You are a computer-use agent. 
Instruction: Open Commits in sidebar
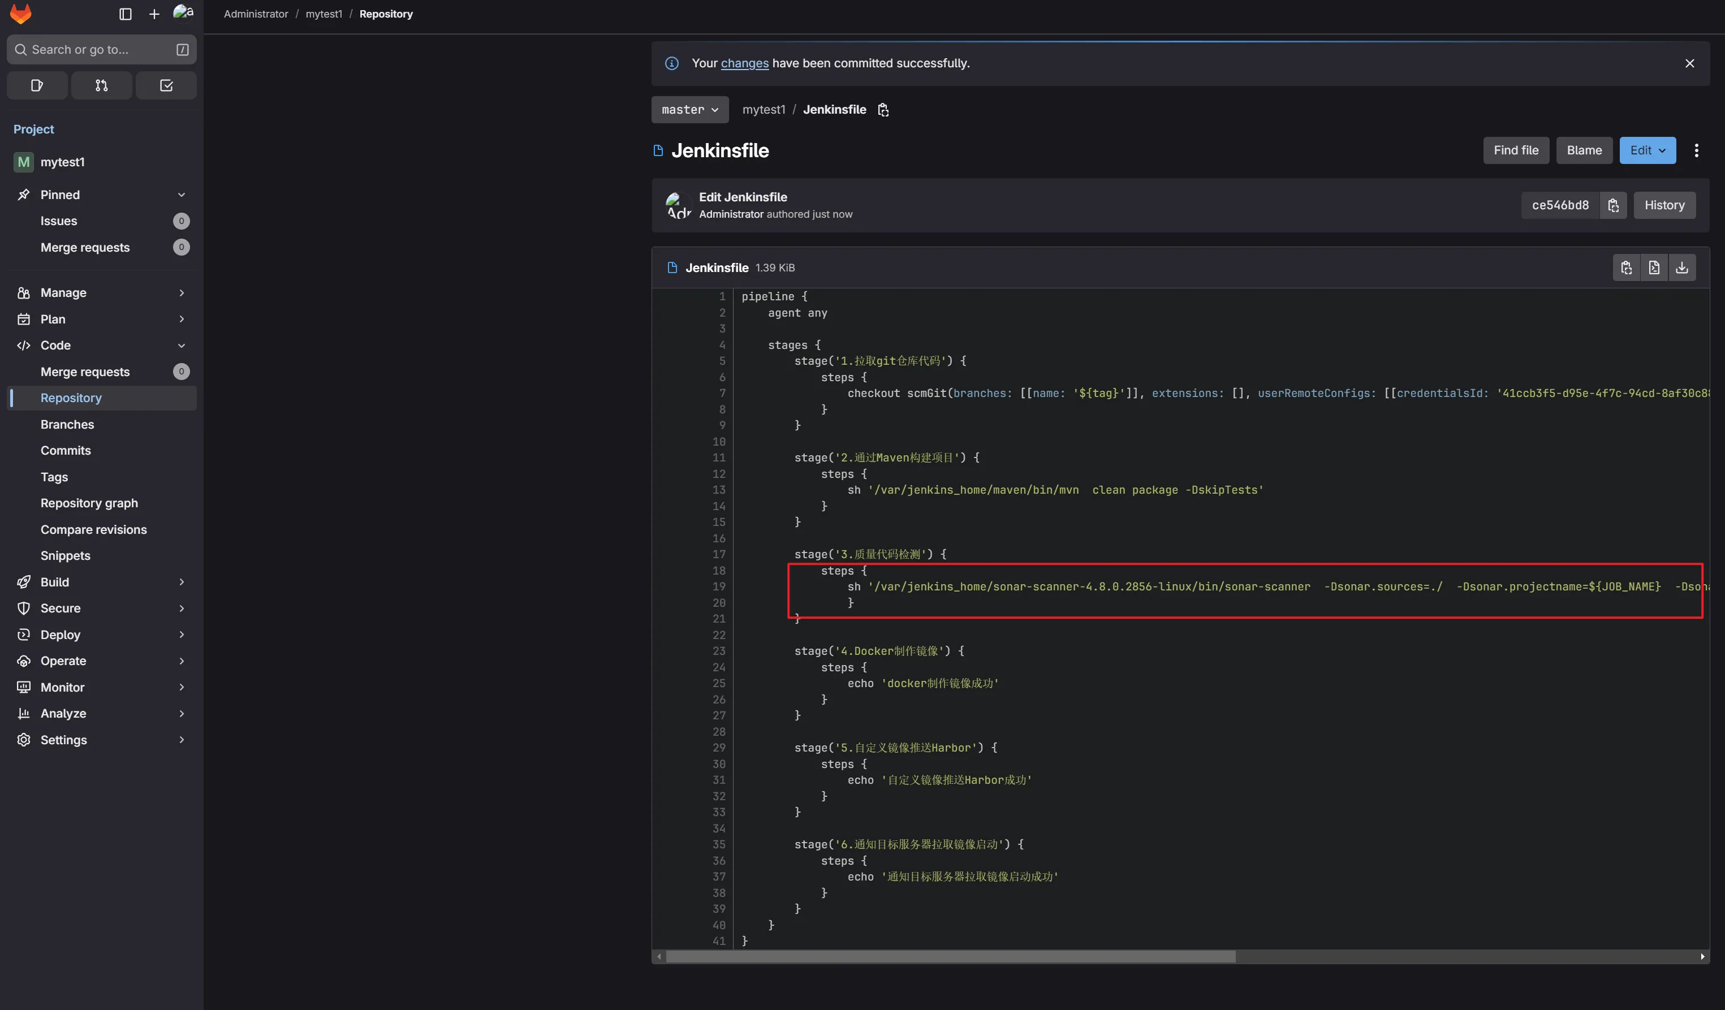click(66, 450)
